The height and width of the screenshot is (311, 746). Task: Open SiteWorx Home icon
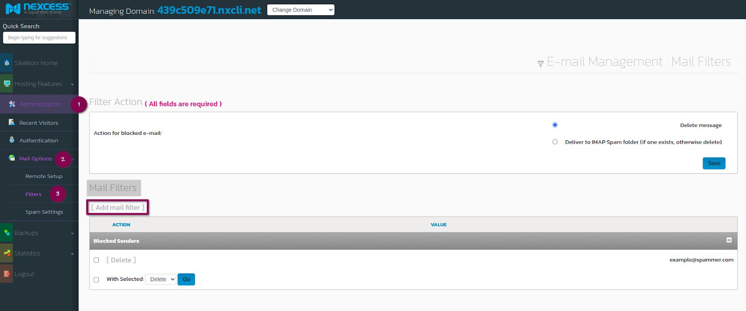tap(7, 63)
